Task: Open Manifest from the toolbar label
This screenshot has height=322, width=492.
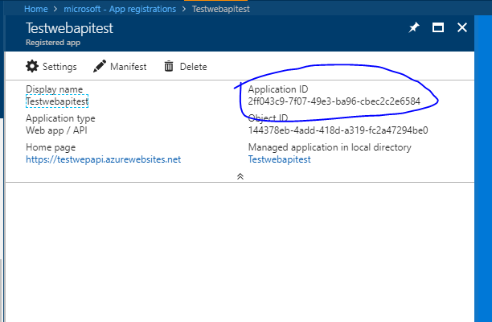Action: (128, 67)
